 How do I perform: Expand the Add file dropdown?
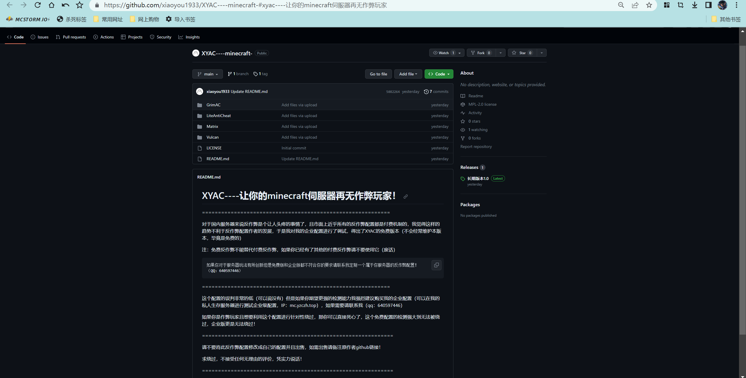coord(408,74)
